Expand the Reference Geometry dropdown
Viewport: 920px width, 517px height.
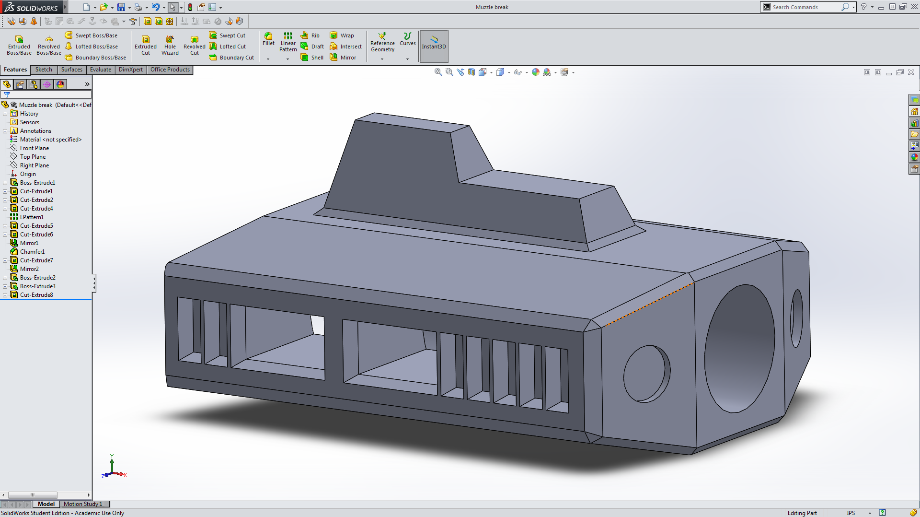(382, 59)
